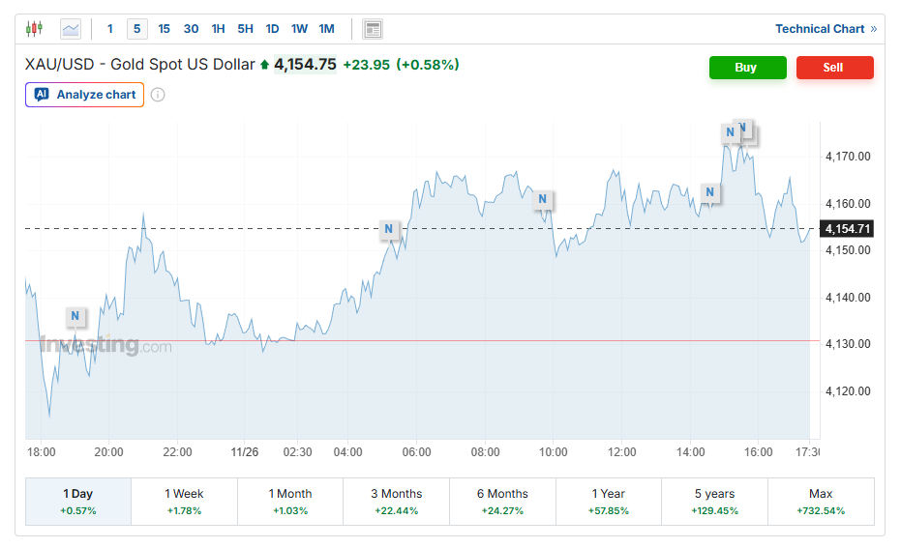Select the 1 Year range tab

[608, 501]
